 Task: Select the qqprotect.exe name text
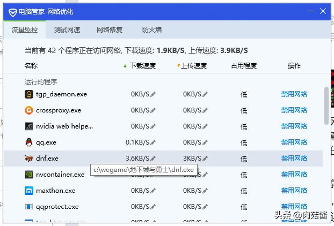tap(57, 207)
